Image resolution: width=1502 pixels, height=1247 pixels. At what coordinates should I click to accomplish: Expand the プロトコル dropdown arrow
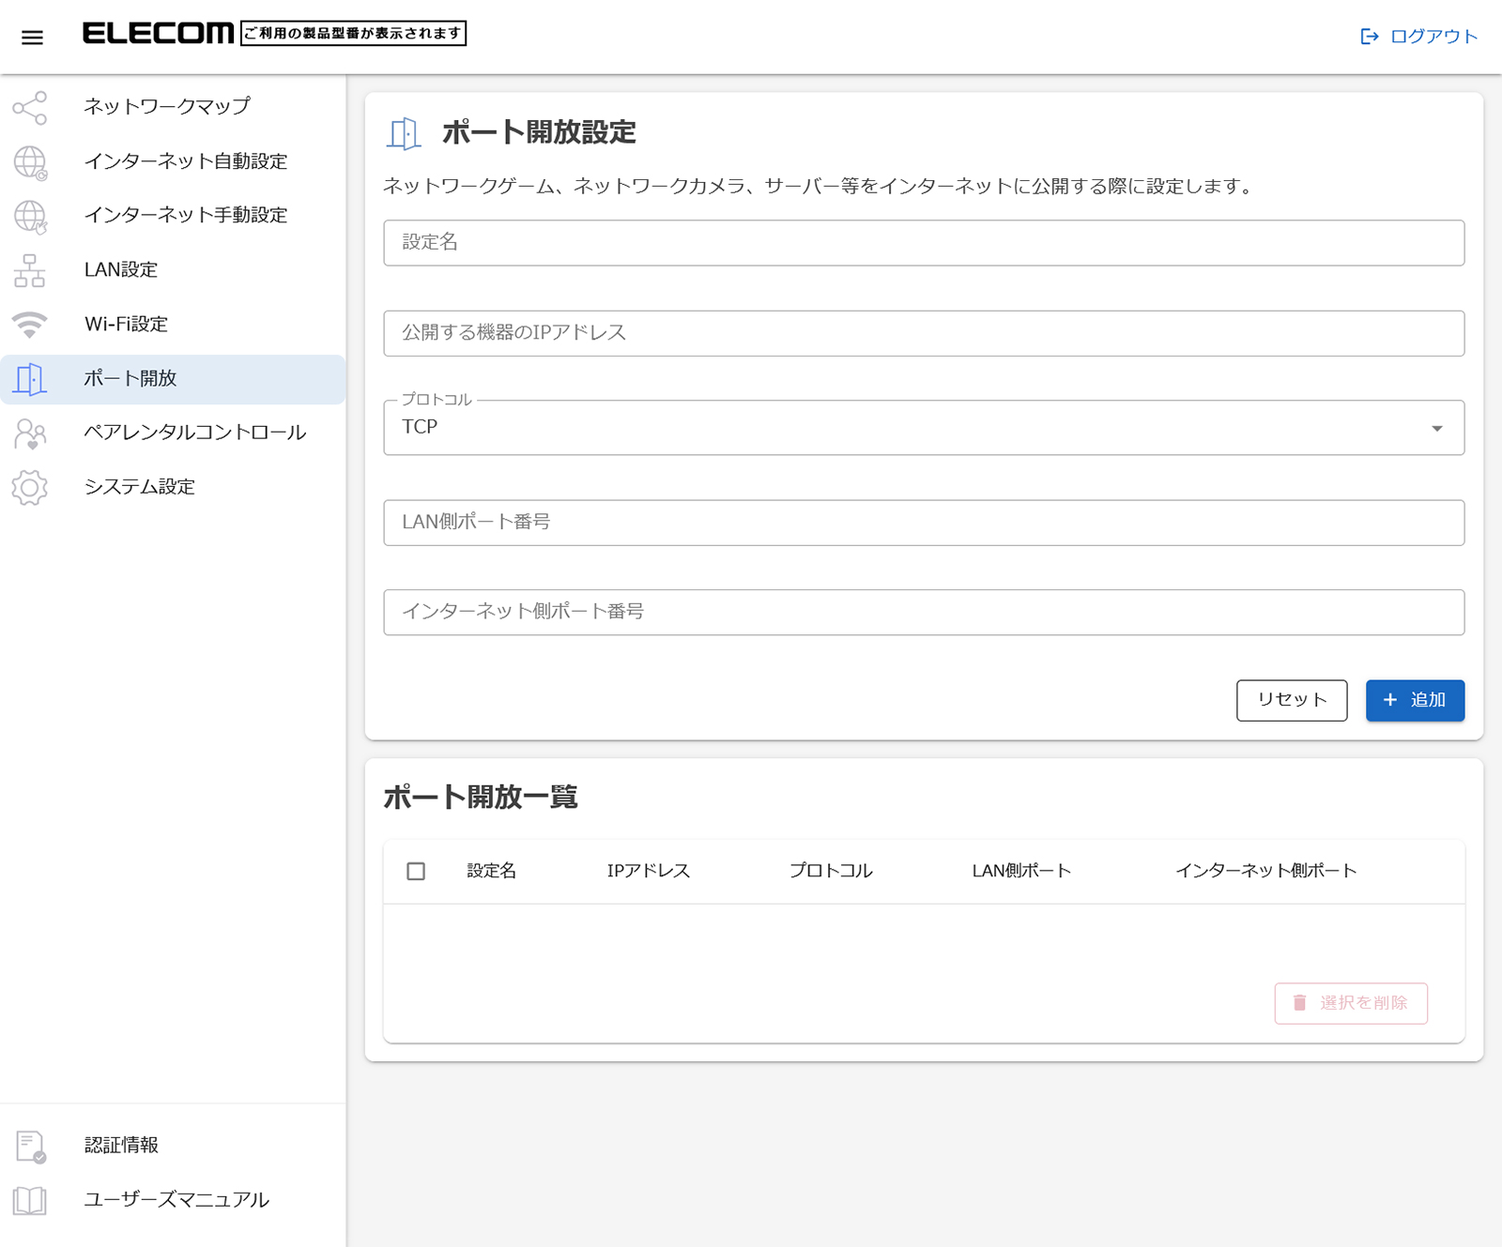(1436, 429)
